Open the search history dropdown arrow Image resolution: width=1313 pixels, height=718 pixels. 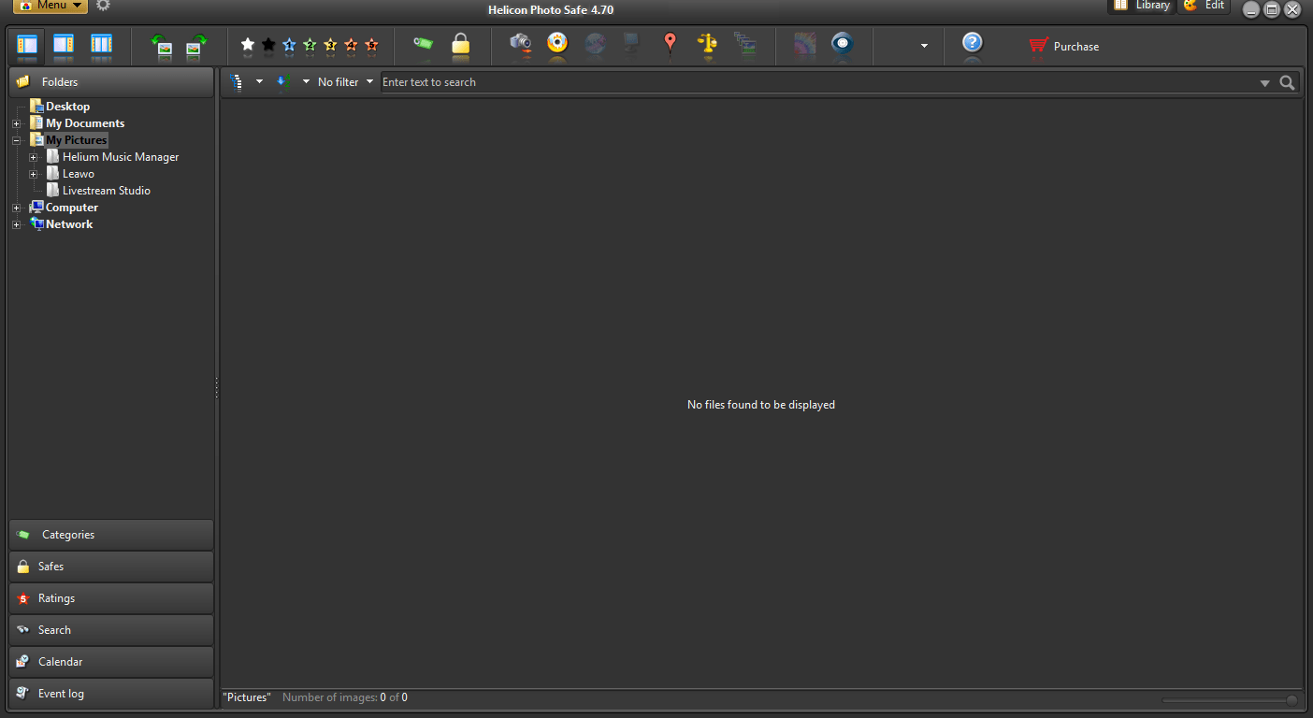[1264, 83]
